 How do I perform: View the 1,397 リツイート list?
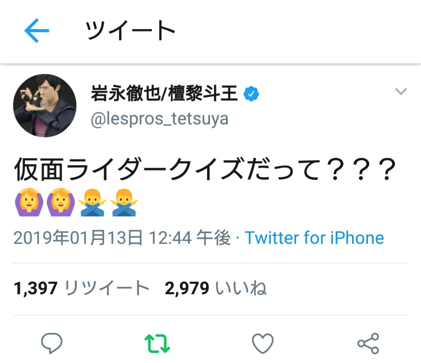point(82,288)
